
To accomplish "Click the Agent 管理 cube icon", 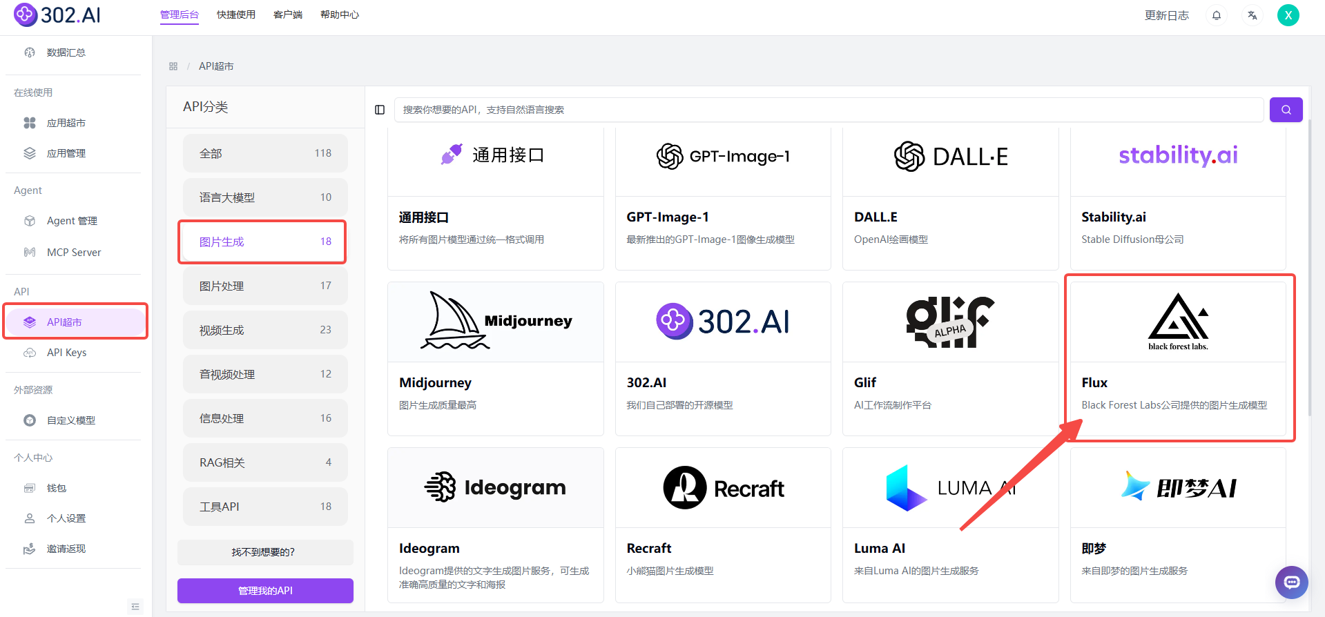I will (30, 221).
